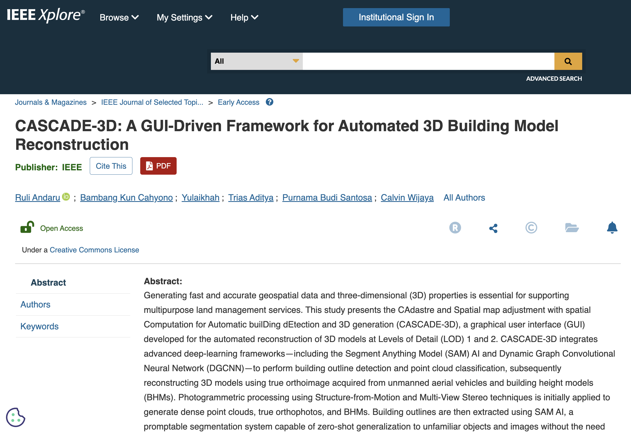This screenshot has width=631, height=433.
Task: Go to the Keywords section tab
Action: [39, 326]
